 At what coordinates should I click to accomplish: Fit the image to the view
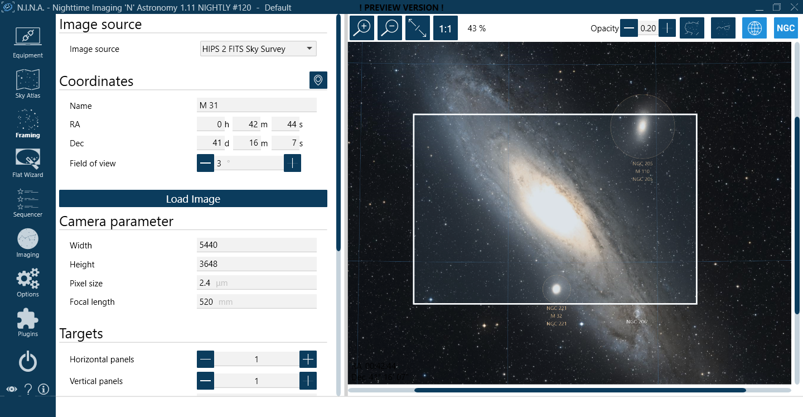(x=418, y=28)
